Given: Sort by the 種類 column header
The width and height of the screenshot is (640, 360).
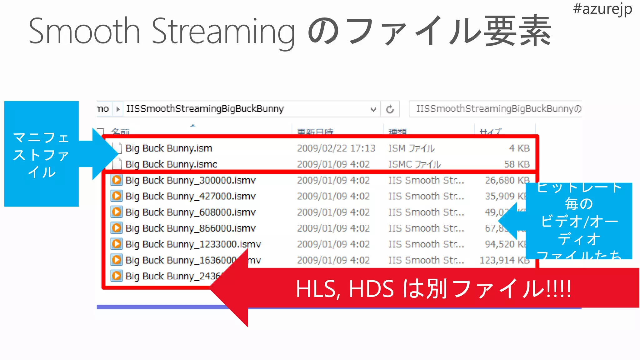Looking at the screenshot, I should (397, 132).
